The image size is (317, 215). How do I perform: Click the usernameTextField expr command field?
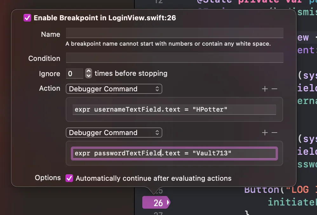[x=174, y=109]
